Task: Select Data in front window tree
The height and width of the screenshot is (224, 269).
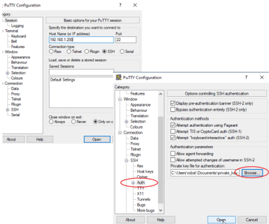Action: coord(134,138)
